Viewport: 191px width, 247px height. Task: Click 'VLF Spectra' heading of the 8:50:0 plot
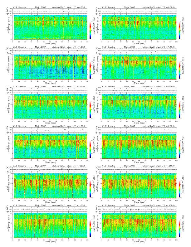pos(108,87)
